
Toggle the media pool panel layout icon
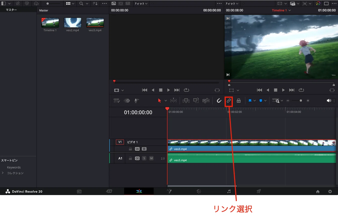pyautogui.click(x=3, y=3)
